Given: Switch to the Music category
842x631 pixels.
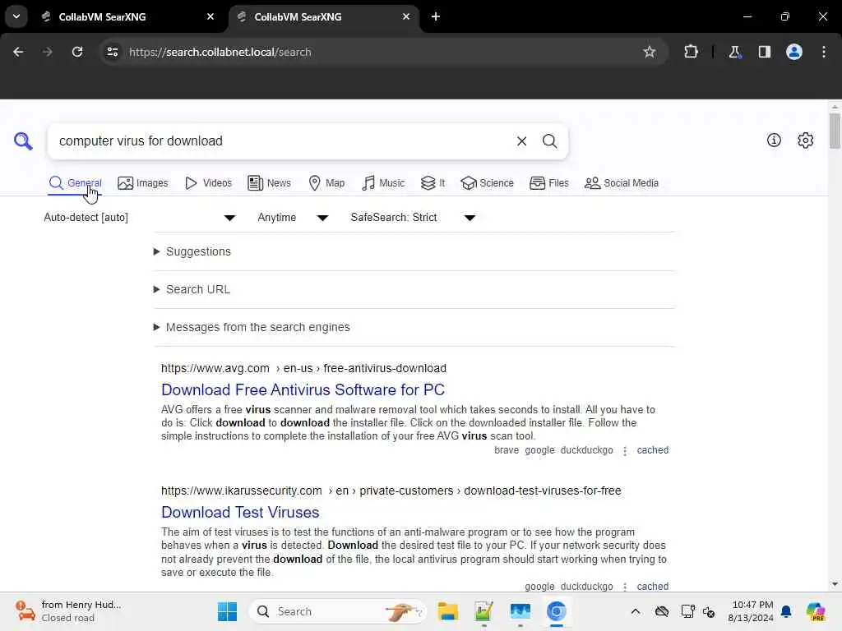Looking at the screenshot, I should tap(383, 183).
